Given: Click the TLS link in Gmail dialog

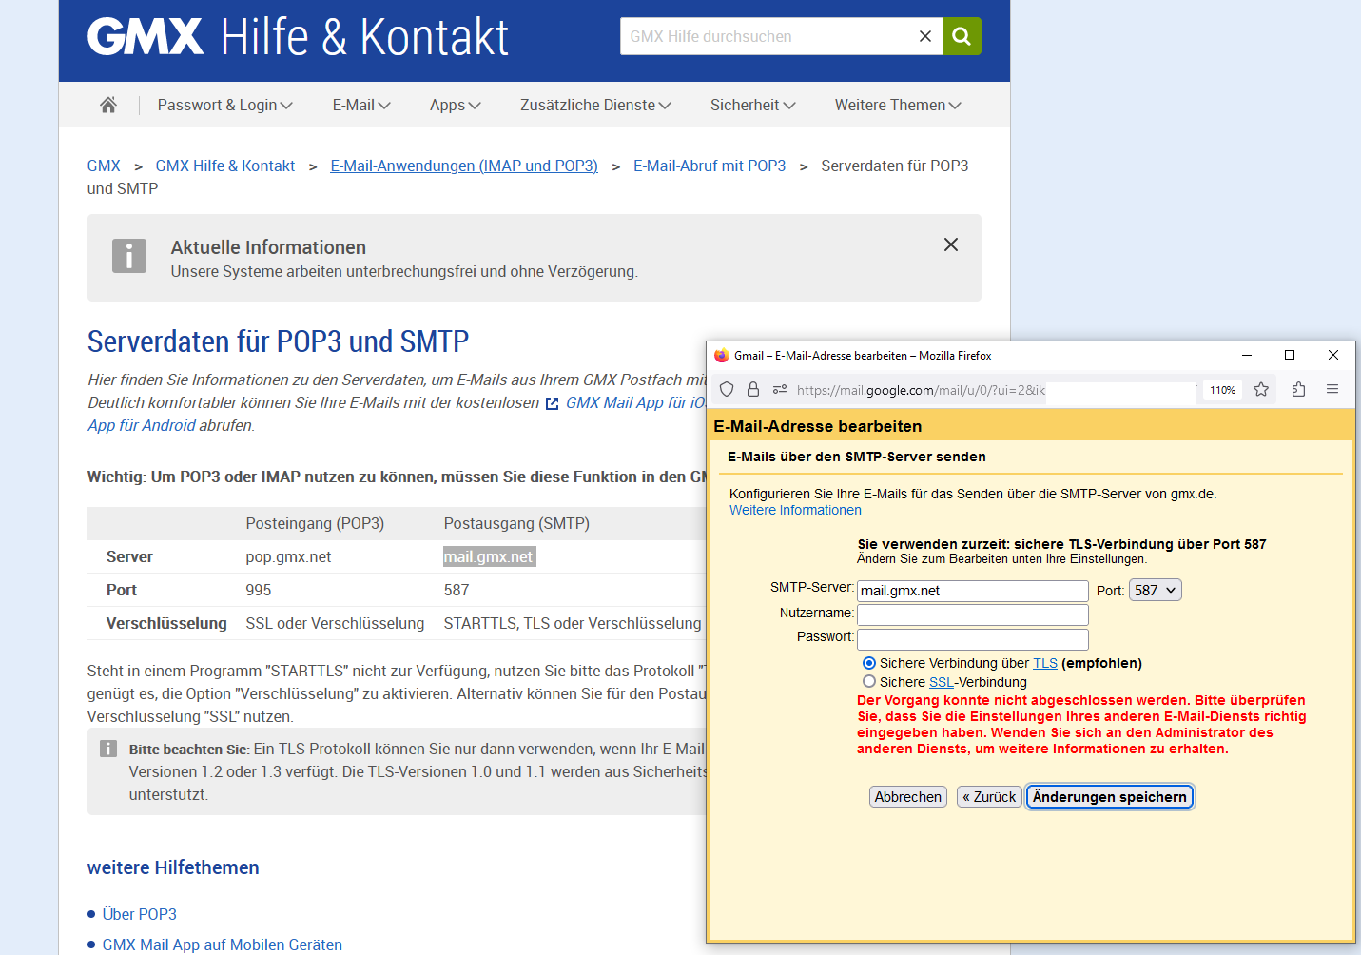Looking at the screenshot, I should click(1045, 663).
